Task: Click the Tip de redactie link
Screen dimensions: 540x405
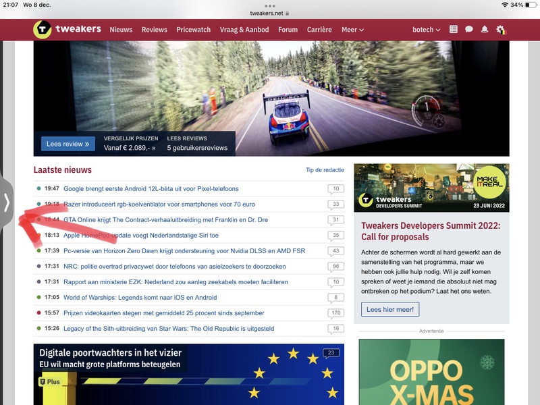Action: (x=325, y=170)
